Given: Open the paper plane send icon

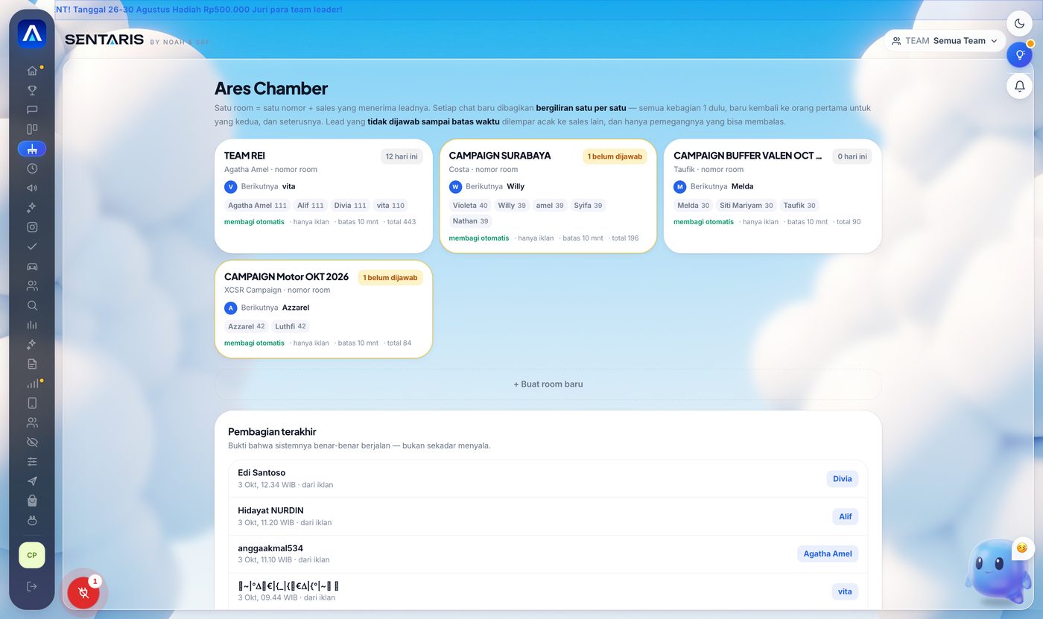Looking at the screenshot, I should [x=32, y=481].
